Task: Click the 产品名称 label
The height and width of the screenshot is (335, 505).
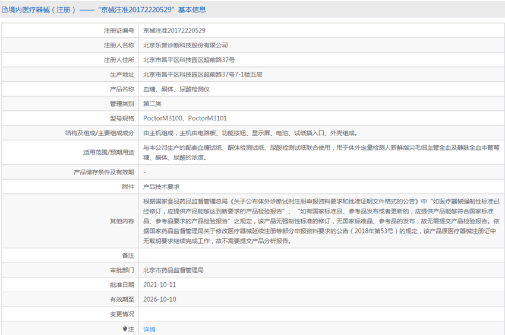Action: (122, 89)
